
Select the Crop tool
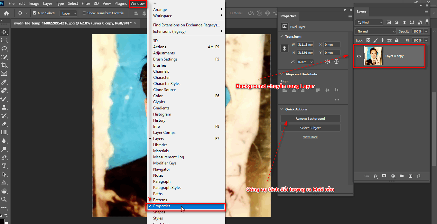coord(4,65)
